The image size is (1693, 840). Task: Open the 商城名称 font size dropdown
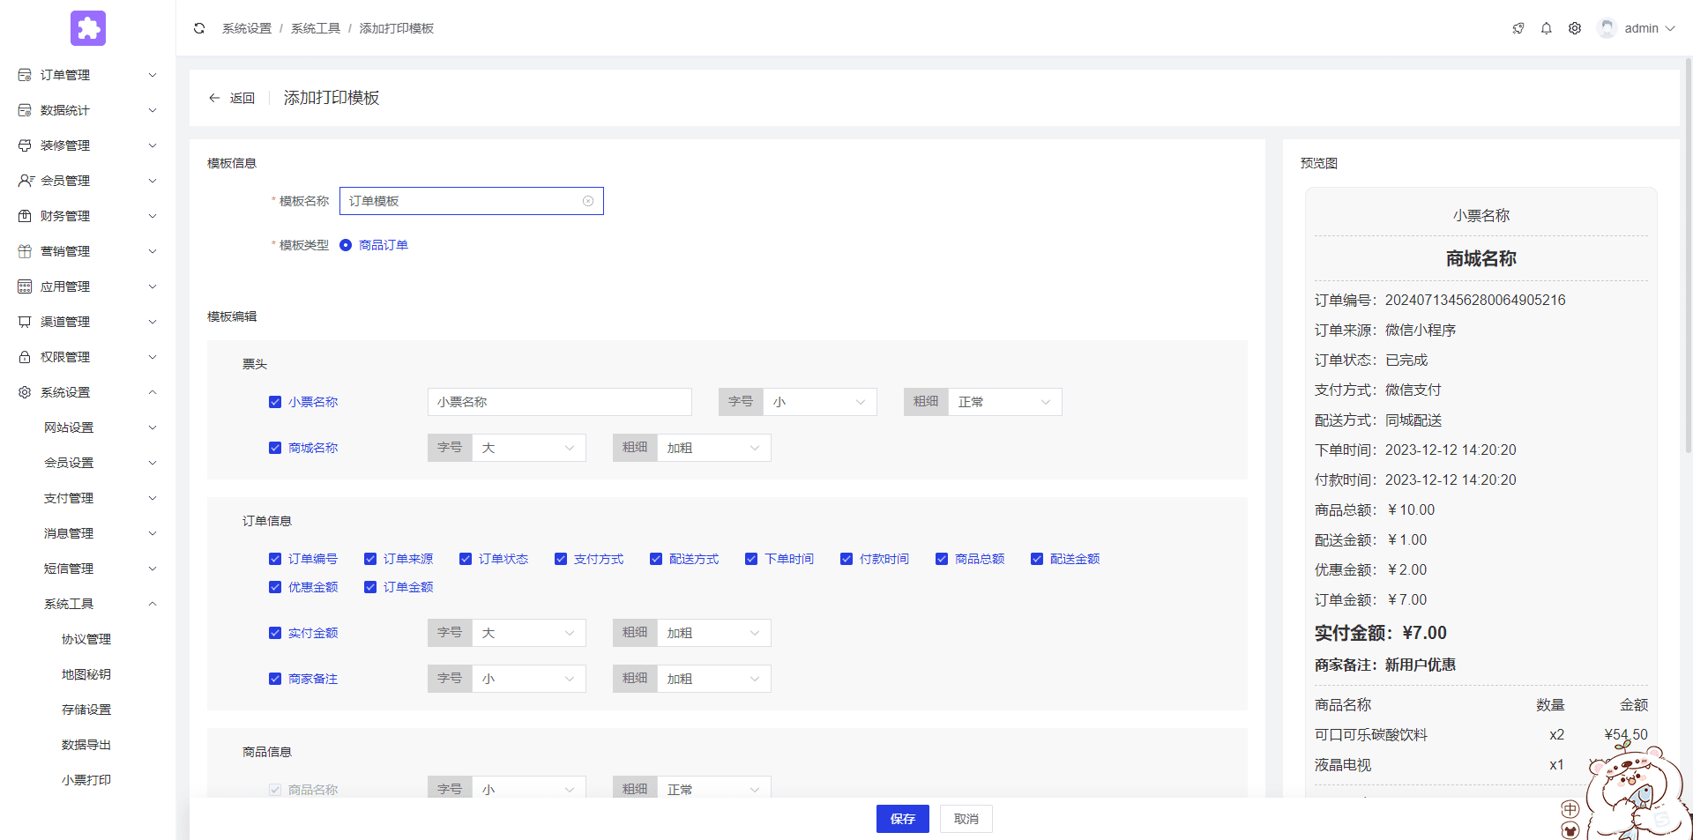click(528, 448)
